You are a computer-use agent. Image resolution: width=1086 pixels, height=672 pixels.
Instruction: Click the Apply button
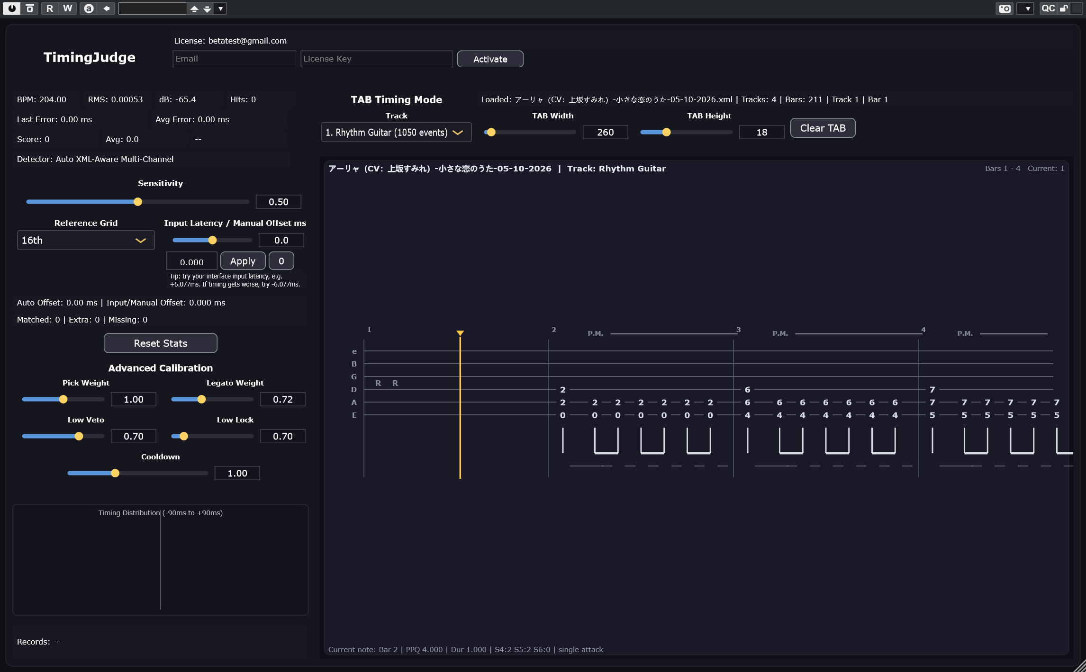243,261
